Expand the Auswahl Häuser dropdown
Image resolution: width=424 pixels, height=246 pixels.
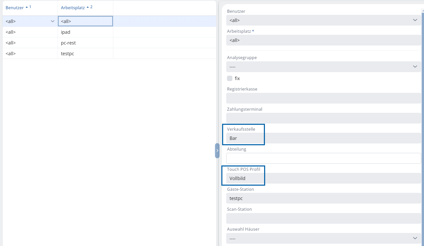[x=415, y=238]
